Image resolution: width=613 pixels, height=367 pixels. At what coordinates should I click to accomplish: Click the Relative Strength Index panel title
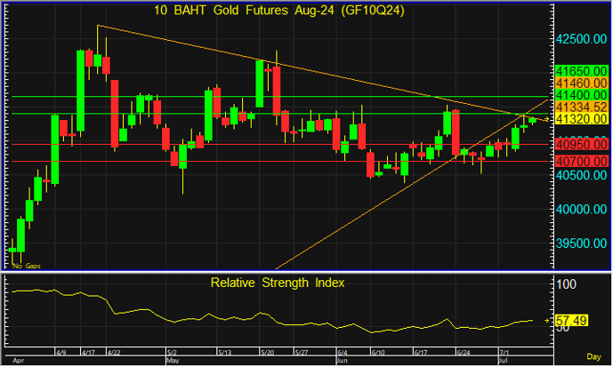coord(278,283)
